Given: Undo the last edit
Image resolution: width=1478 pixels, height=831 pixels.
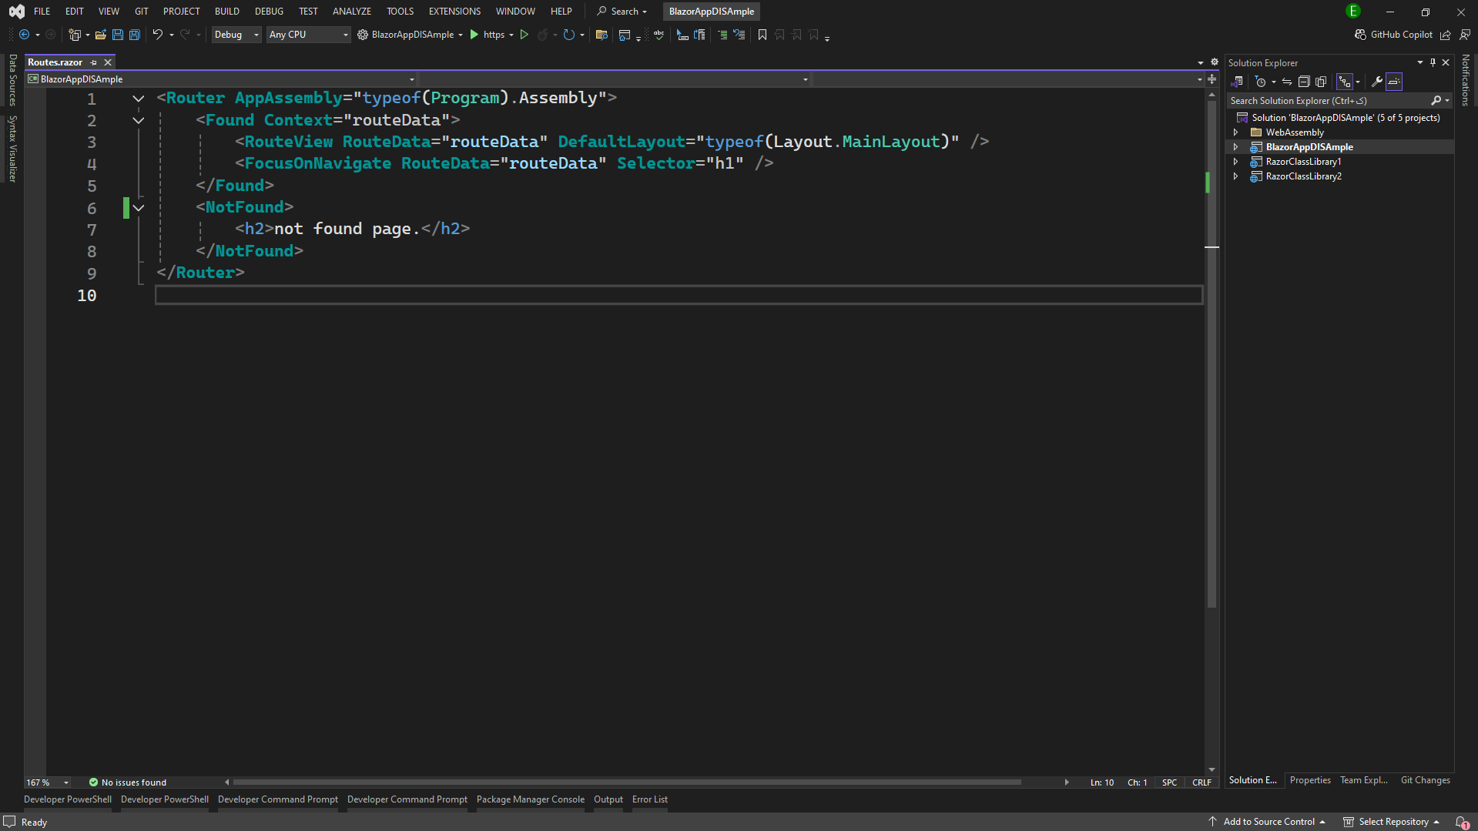Looking at the screenshot, I should coord(158,35).
